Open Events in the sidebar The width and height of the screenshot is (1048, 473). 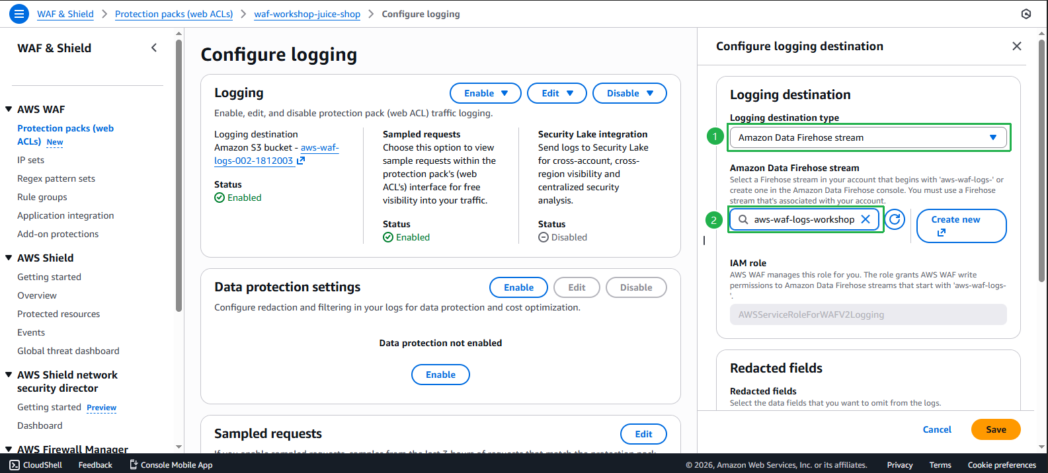coord(31,332)
